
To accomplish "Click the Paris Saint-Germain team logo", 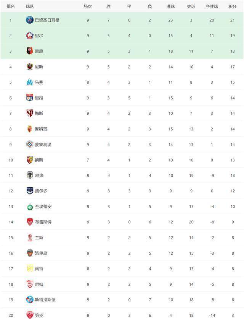I will [x=30, y=20].
